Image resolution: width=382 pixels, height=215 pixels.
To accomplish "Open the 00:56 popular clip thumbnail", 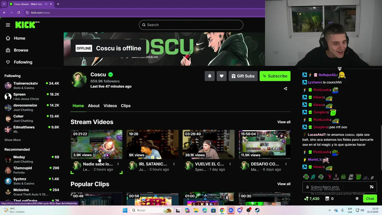I will pos(153,199).
